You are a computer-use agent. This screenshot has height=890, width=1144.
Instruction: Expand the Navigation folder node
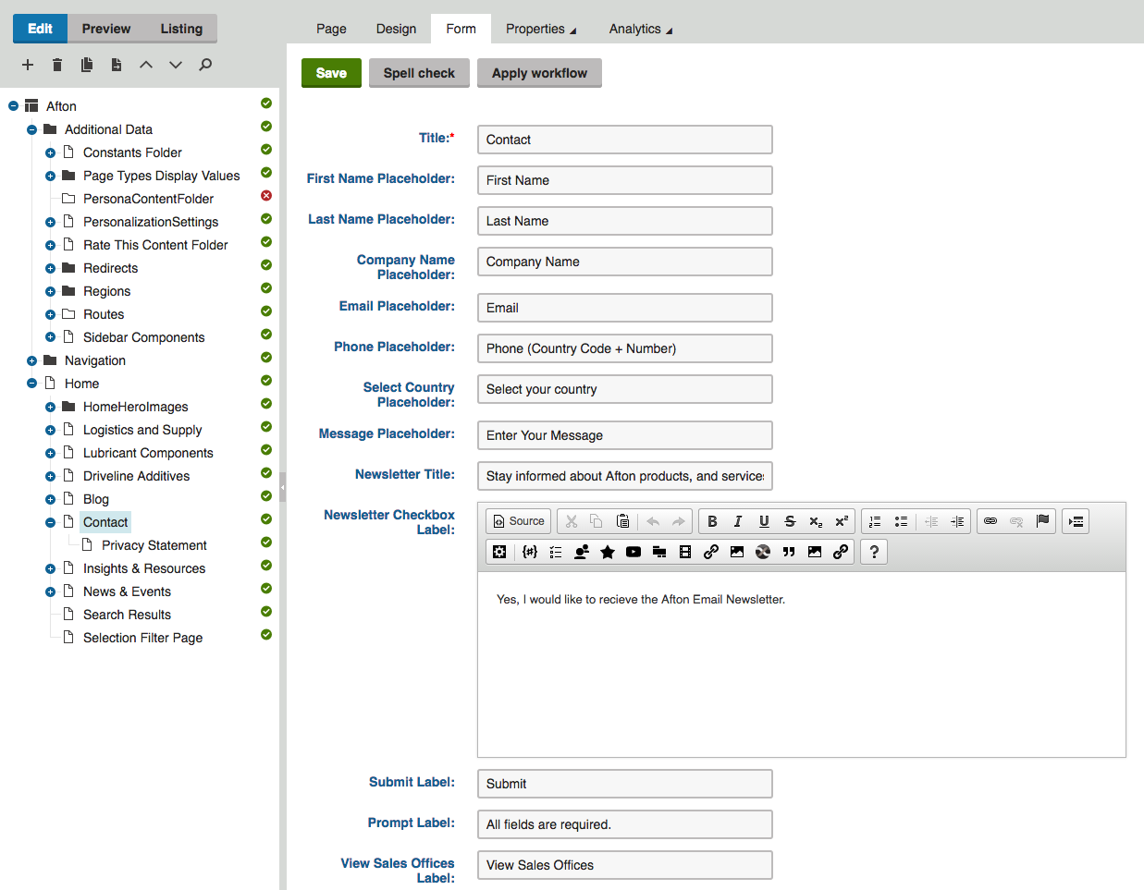31,360
